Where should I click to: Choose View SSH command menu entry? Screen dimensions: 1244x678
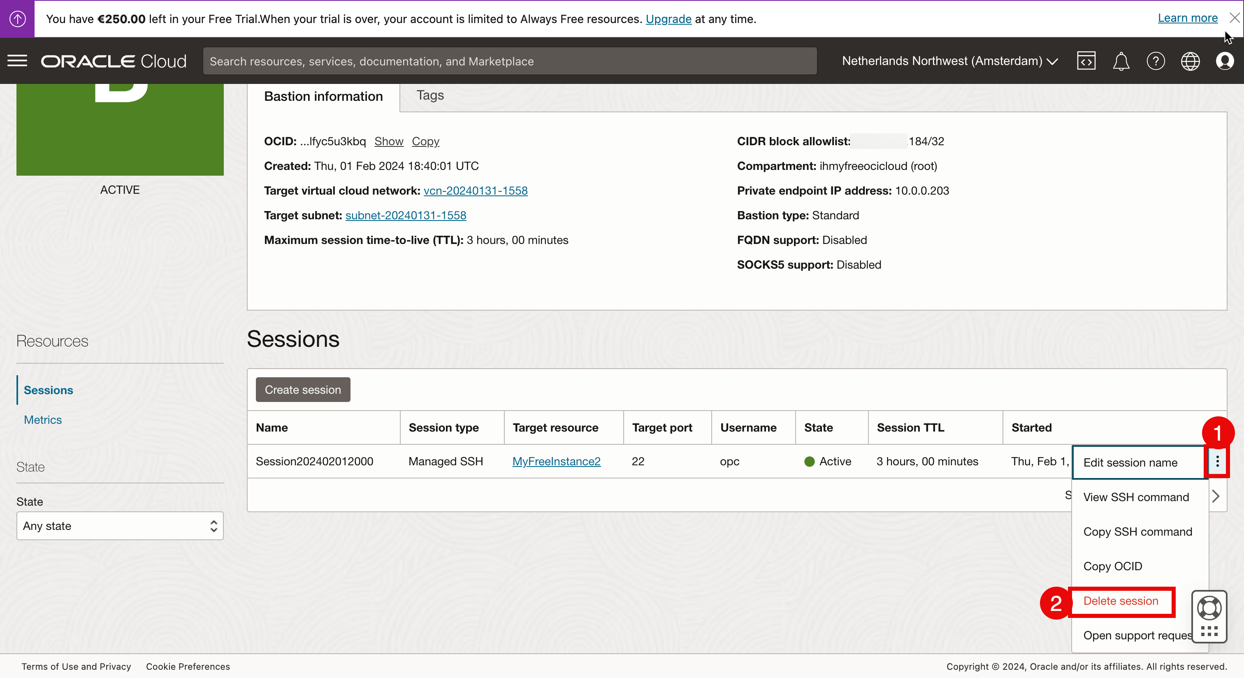click(x=1136, y=497)
